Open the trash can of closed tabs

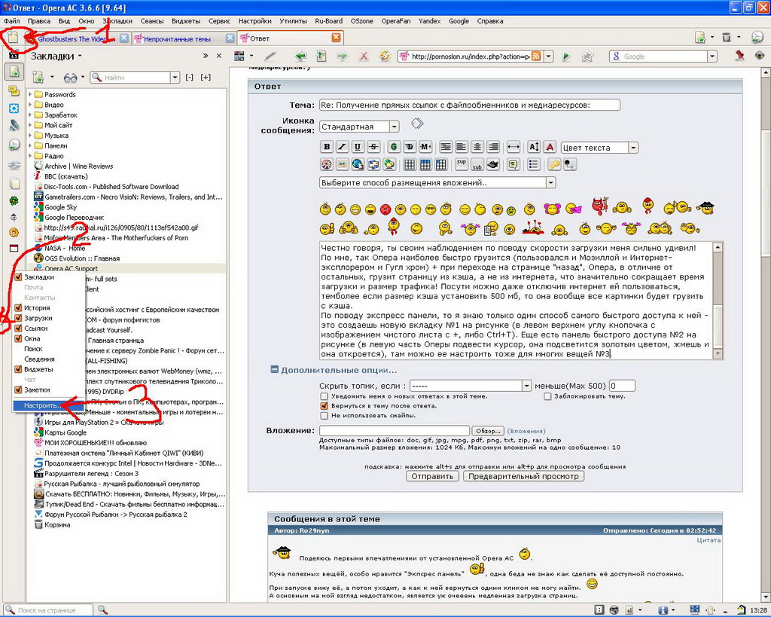(x=727, y=38)
